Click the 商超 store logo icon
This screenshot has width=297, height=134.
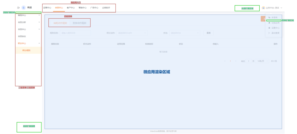pos(24,8)
